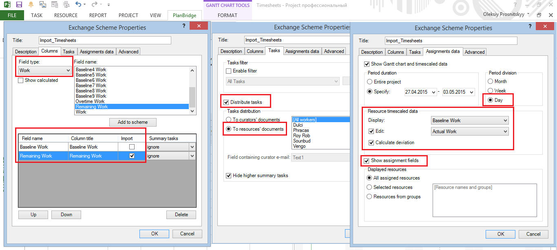
Task: Open Tasks tab in left dialog
Action: (69, 52)
